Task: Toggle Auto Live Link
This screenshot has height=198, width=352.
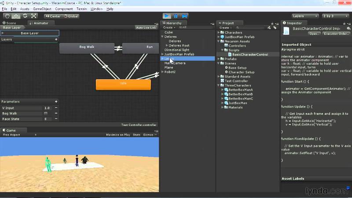Action: [x=146, y=27]
